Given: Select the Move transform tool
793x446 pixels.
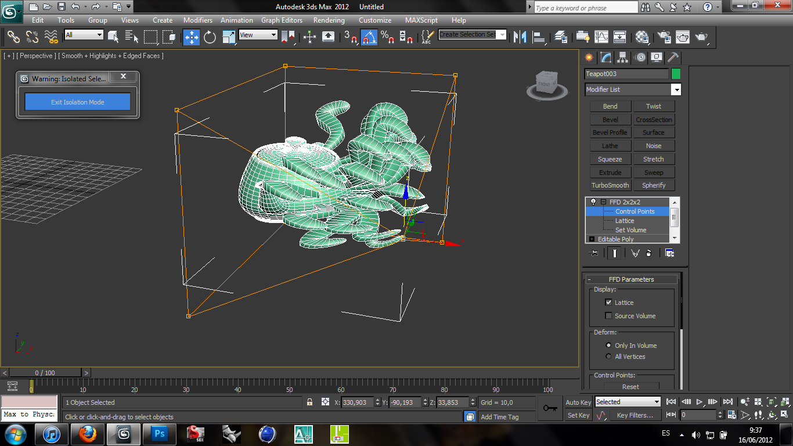Looking at the screenshot, I should (191, 37).
